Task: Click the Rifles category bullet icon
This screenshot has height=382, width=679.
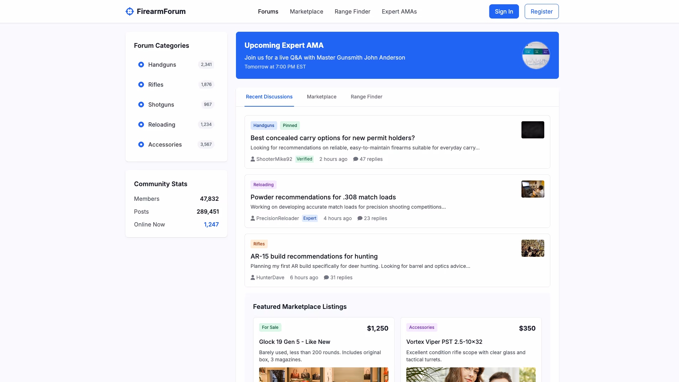Action: click(141, 85)
